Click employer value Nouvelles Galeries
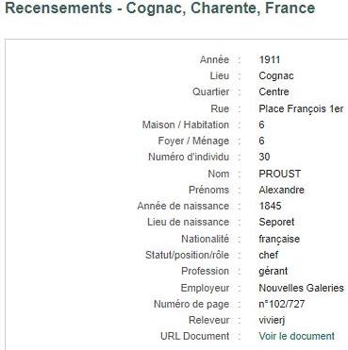This screenshot has height=350, width=348. (x=301, y=288)
